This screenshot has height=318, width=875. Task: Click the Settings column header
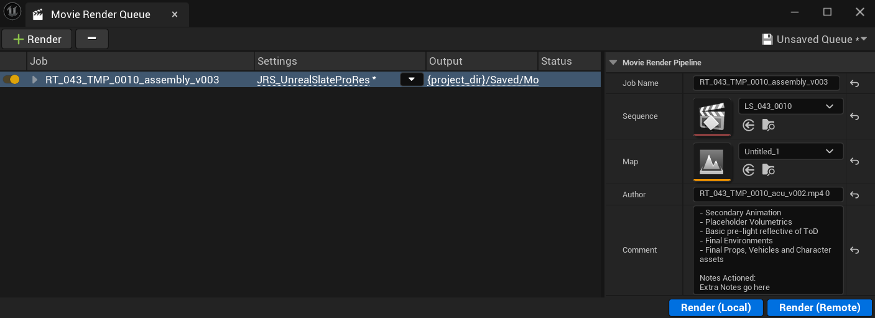click(340, 61)
